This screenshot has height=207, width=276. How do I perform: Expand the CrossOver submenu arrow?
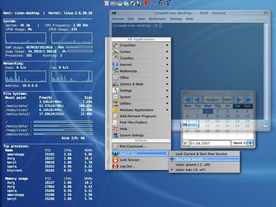click(x=167, y=45)
